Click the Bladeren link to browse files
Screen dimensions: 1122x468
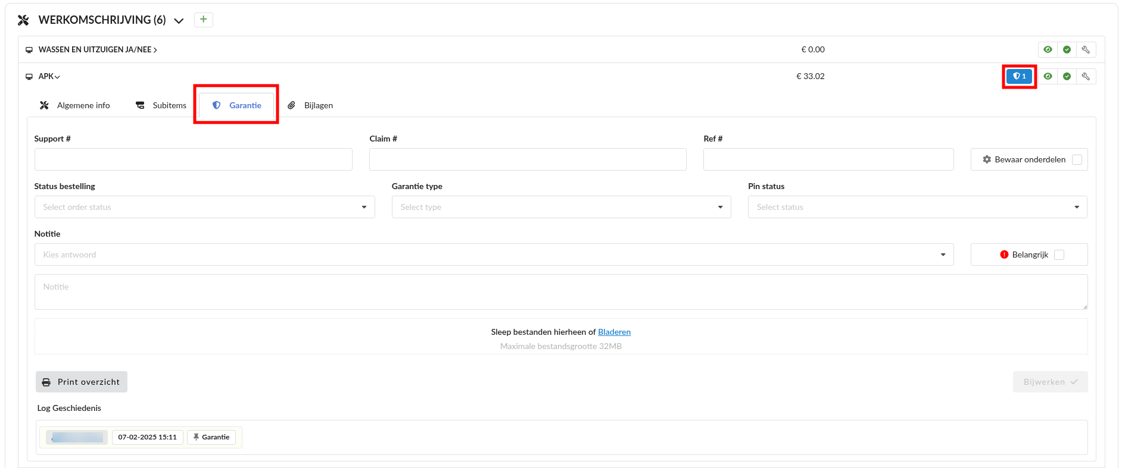(614, 332)
